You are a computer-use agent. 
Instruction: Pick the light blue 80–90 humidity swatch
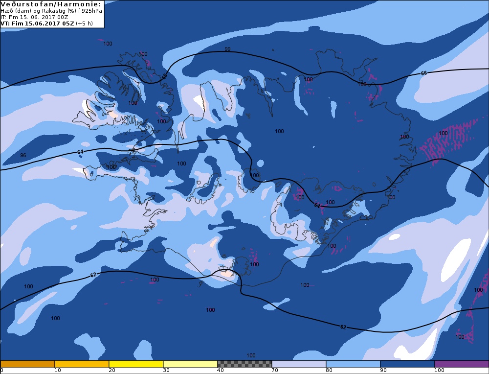click(353, 364)
